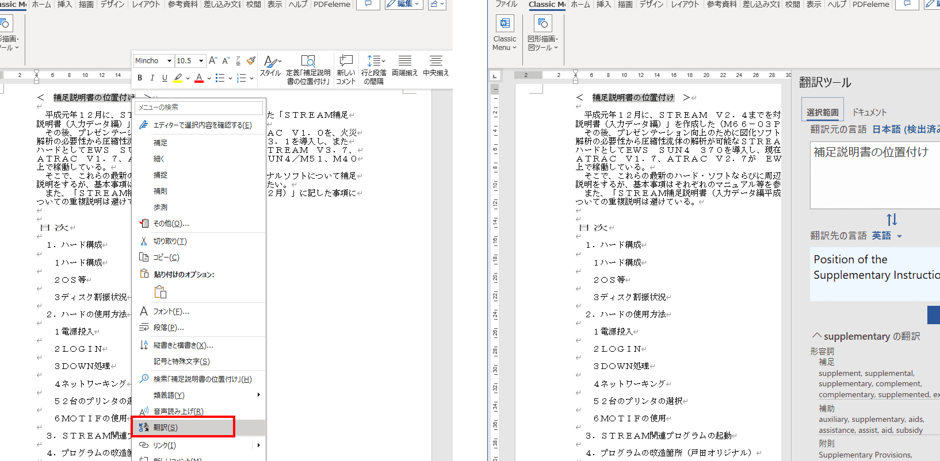Open スタイル styles gallery in mini toolbar
940x461 pixels.
(x=270, y=67)
